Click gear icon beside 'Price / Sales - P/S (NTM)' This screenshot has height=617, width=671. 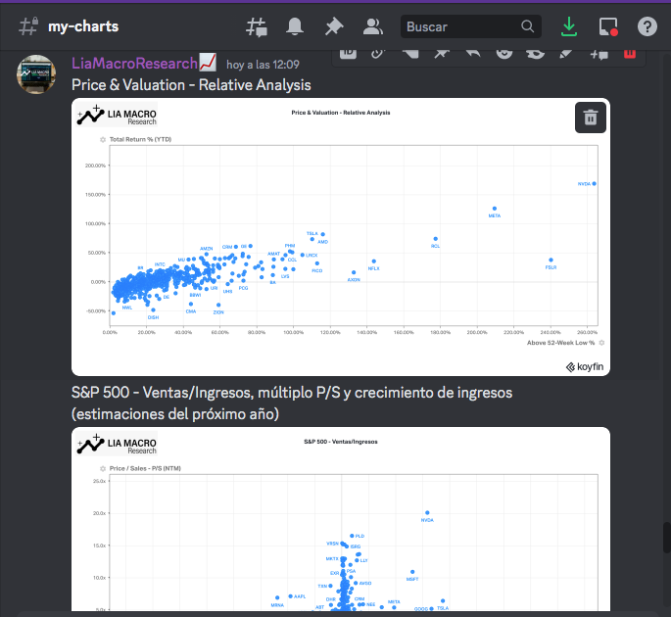click(103, 468)
